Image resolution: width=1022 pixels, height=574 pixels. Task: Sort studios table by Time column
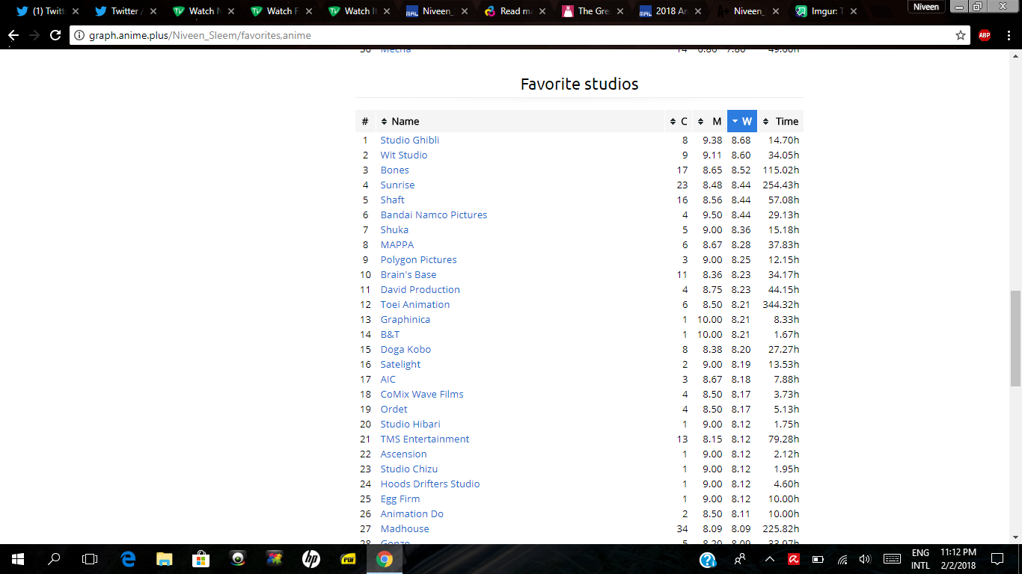point(780,121)
